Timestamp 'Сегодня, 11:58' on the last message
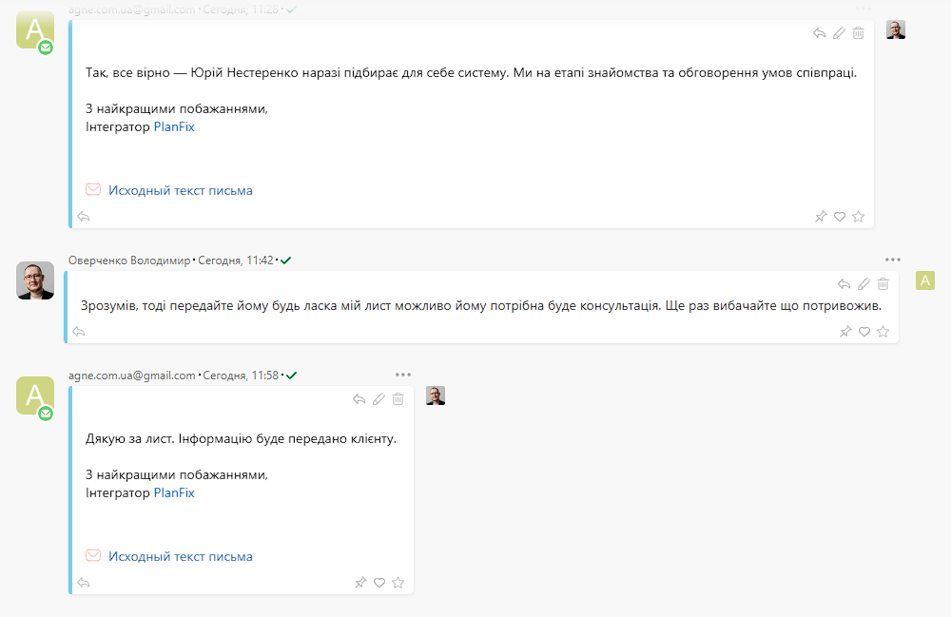 (x=241, y=376)
